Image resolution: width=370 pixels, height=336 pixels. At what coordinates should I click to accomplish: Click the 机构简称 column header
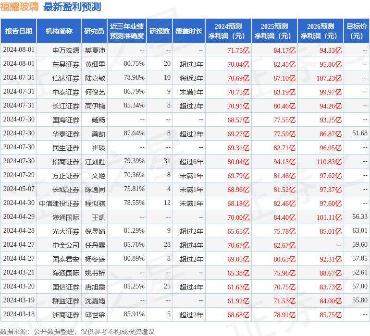[59, 31]
